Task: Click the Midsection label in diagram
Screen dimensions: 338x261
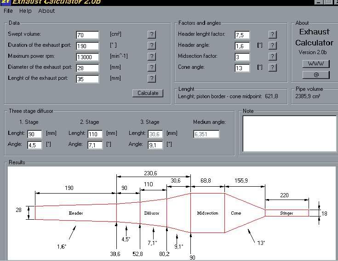Action: coord(207,213)
